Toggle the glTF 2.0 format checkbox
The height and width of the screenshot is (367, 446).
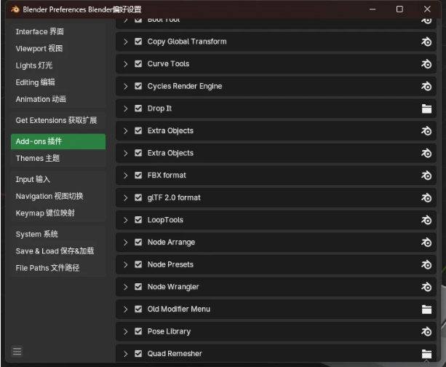(138, 197)
